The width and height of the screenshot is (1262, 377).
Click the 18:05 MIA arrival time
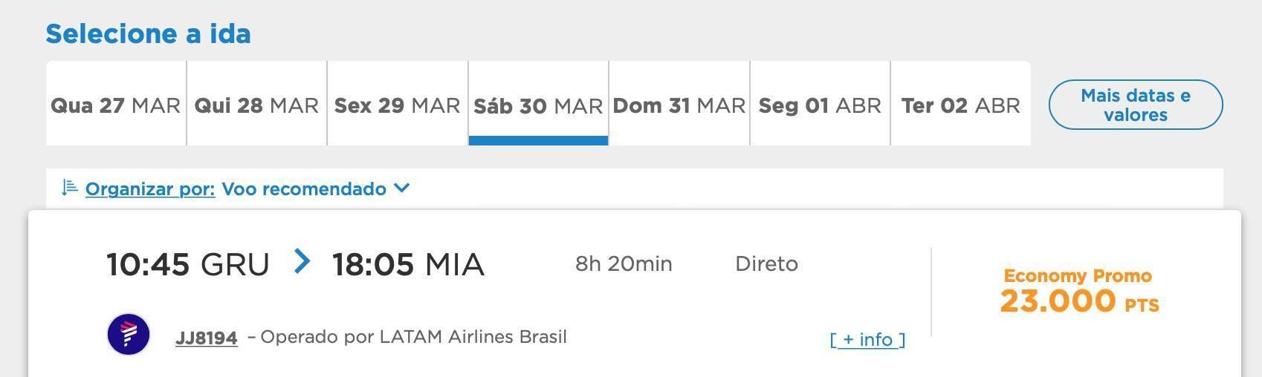click(408, 264)
